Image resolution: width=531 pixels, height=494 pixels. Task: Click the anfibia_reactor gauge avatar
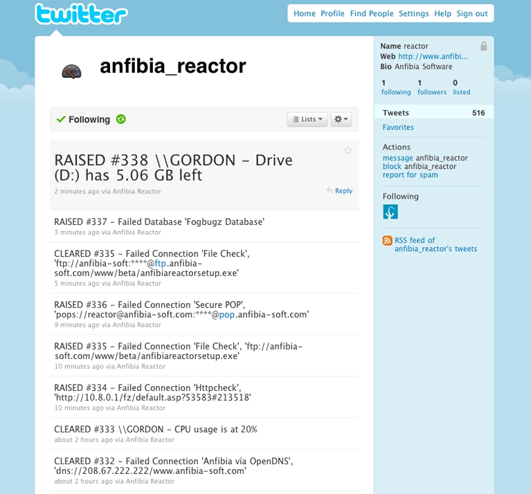71,71
